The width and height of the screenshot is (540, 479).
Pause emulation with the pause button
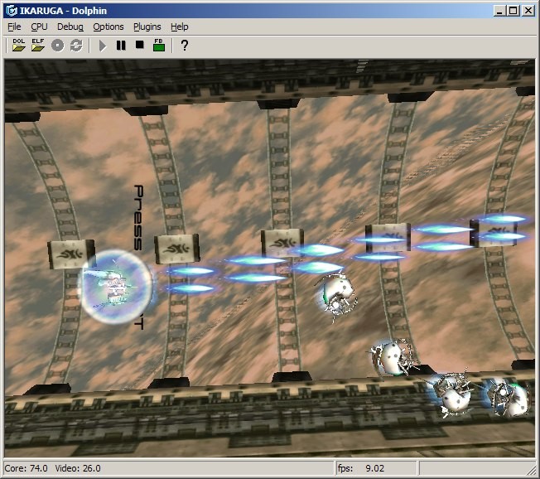121,45
